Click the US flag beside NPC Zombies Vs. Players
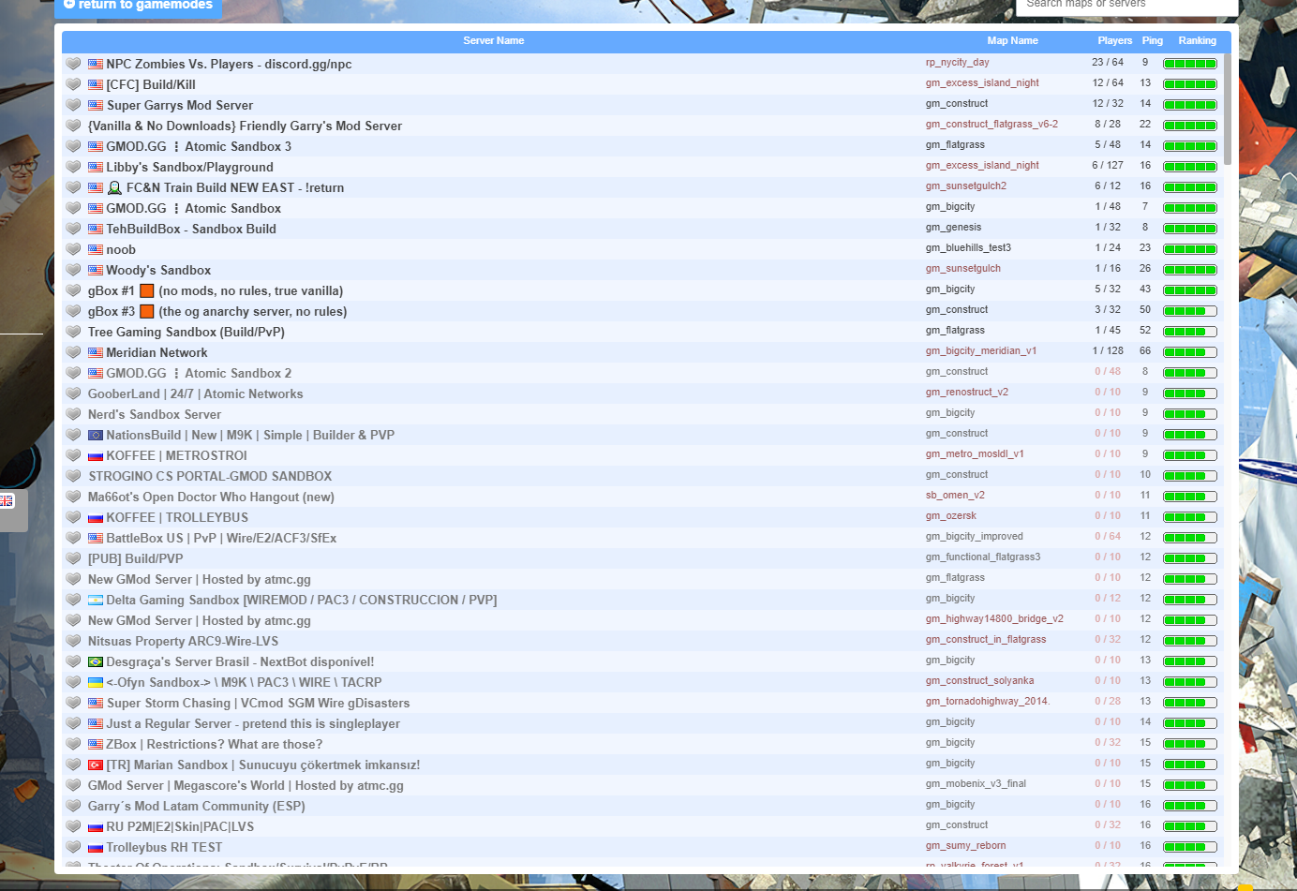 point(96,65)
